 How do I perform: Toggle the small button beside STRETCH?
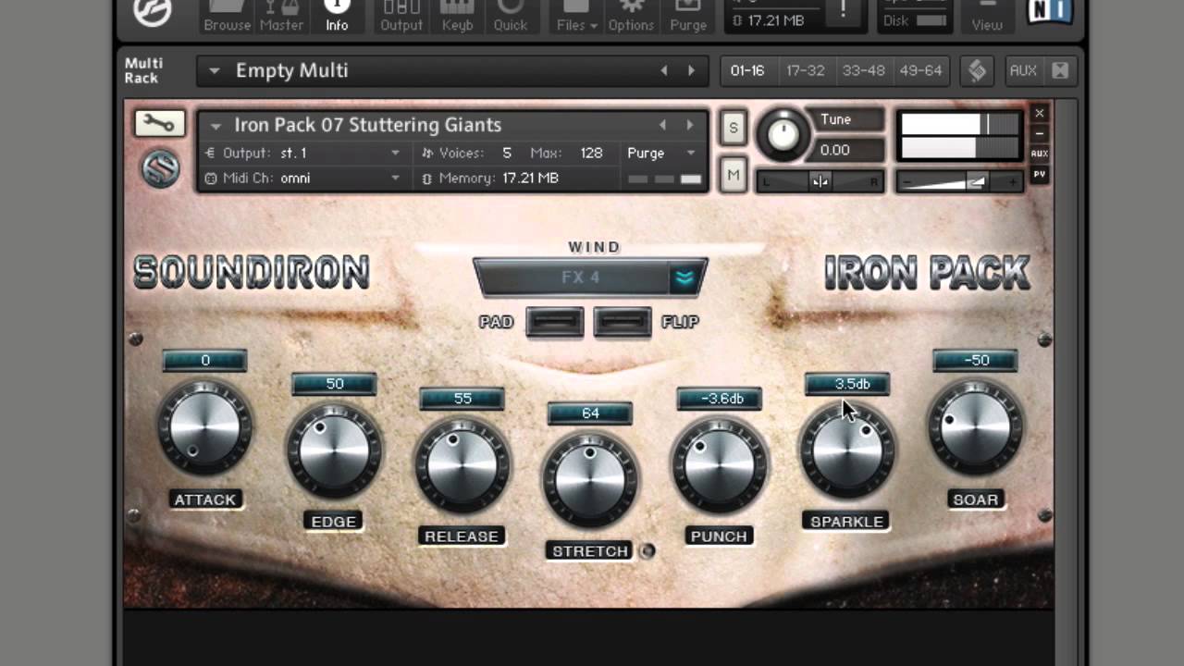tap(647, 551)
